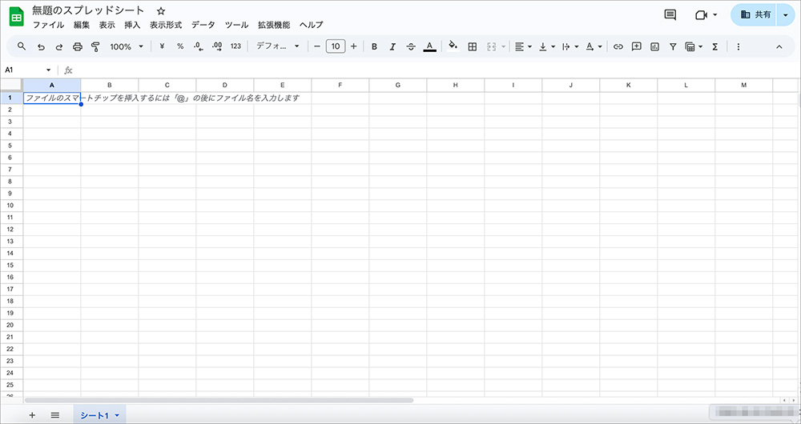Open the borders menu

coord(473,47)
